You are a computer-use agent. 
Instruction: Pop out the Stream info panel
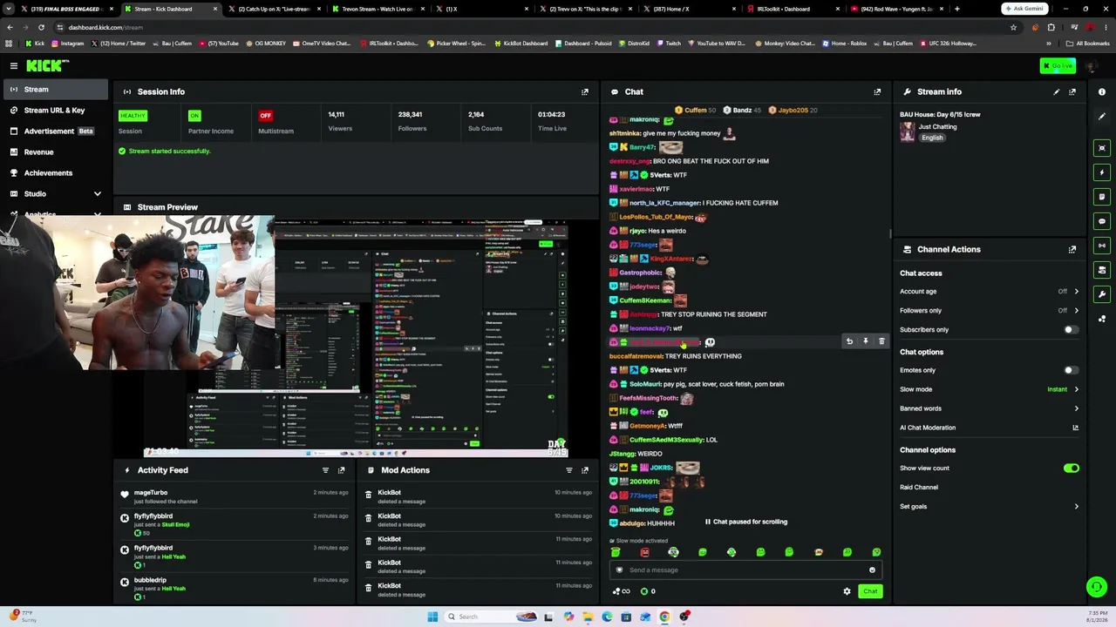point(1072,91)
